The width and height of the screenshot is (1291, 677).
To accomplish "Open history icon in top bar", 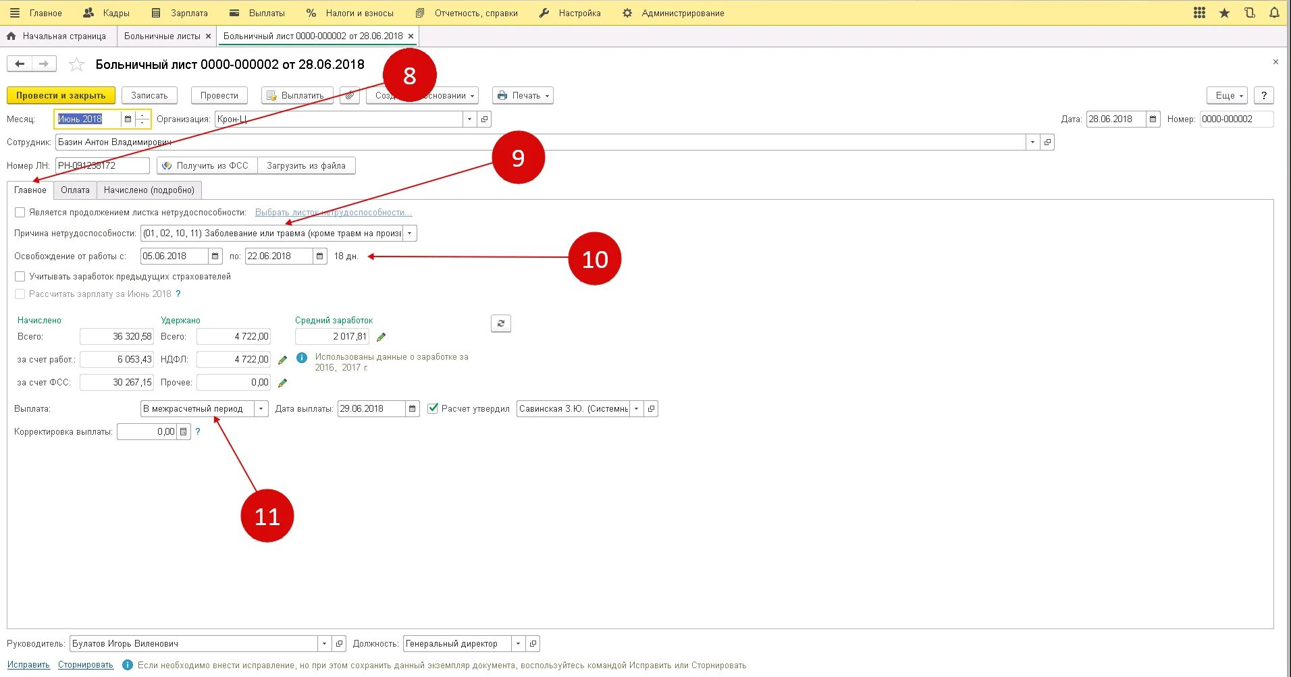I will (x=1250, y=13).
